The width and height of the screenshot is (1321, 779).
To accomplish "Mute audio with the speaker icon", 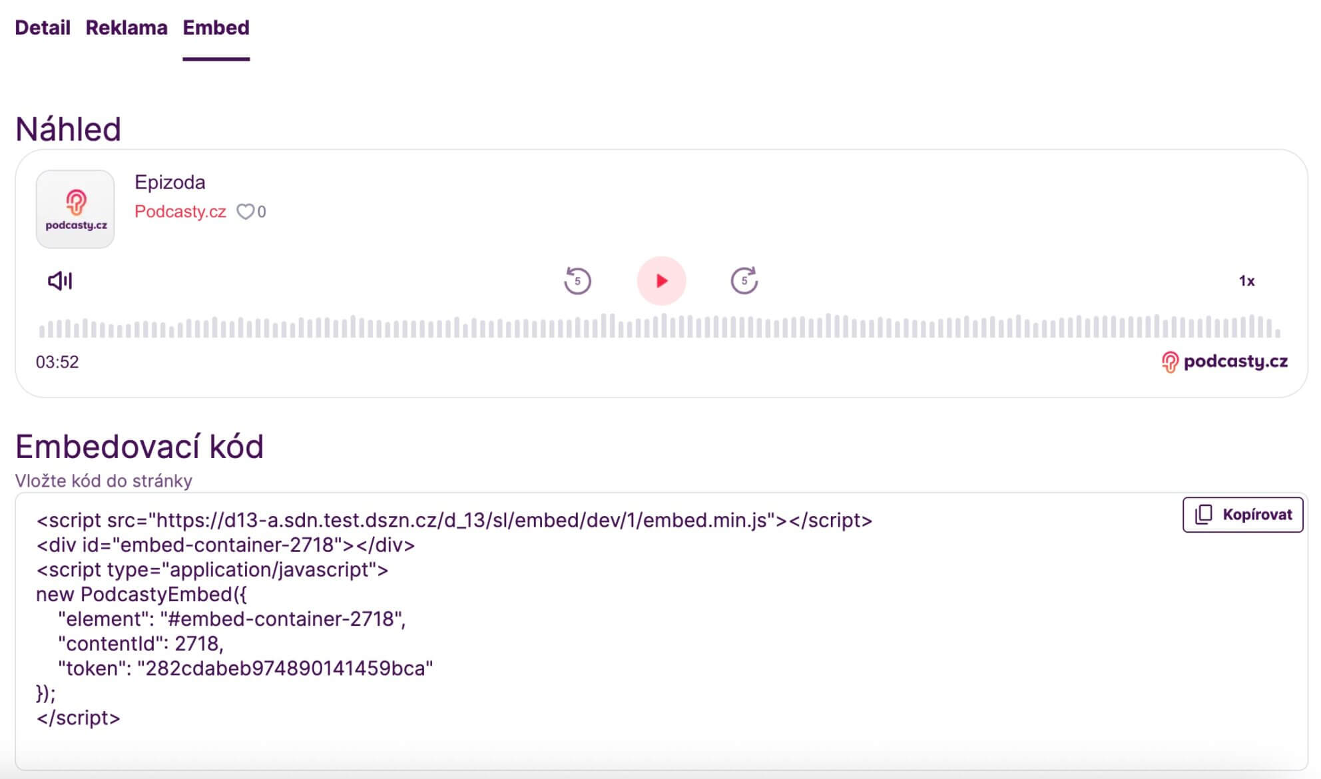I will click(60, 280).
